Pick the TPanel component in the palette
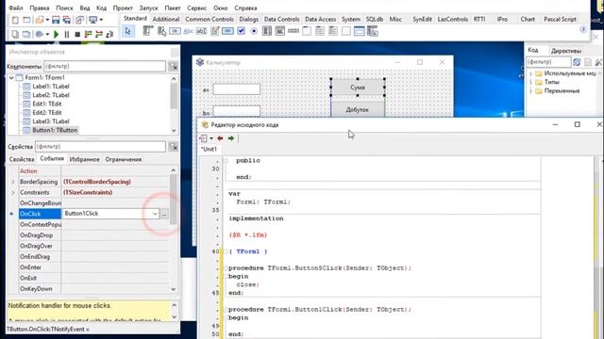604x339 pixels. 346,31
